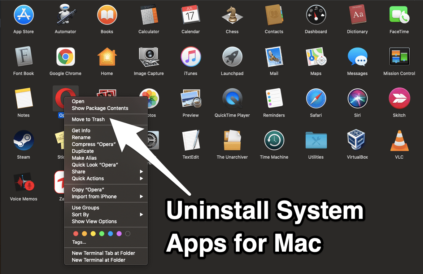This screenshot has height=274, width=423.
Task: Select the Image Capture icon
Action: coord(149,57)
